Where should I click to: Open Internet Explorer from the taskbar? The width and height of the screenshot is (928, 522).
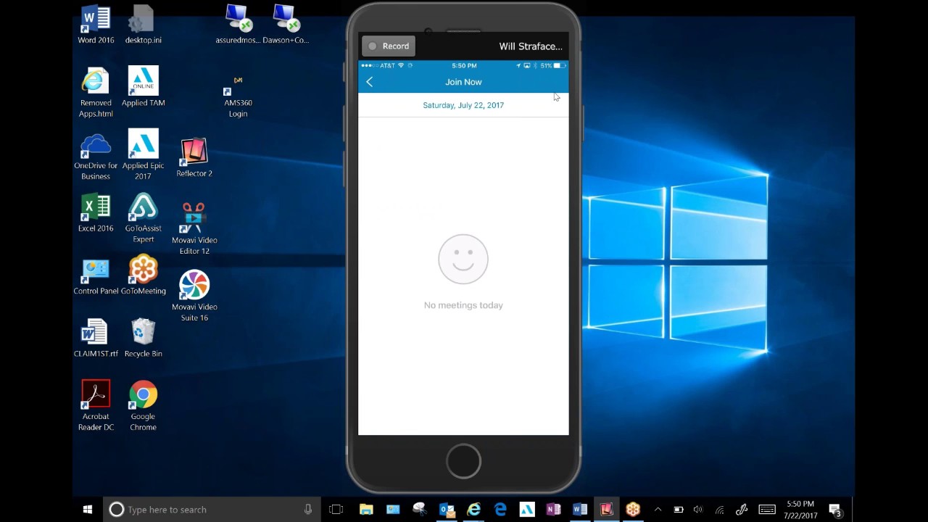click(x=473, y=510)
